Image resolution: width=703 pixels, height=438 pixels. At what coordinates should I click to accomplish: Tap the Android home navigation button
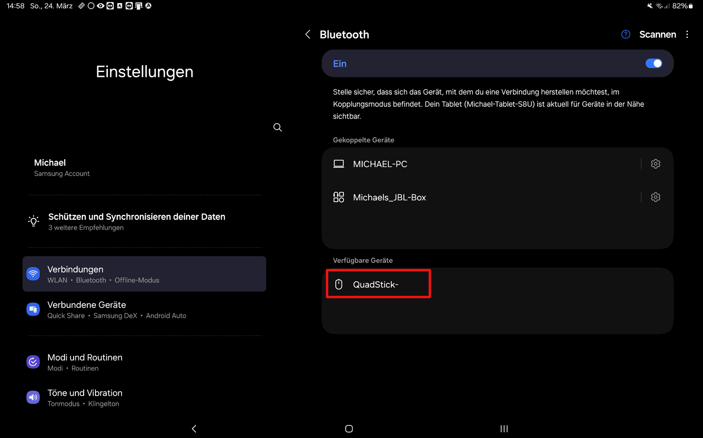click(349, 428)
